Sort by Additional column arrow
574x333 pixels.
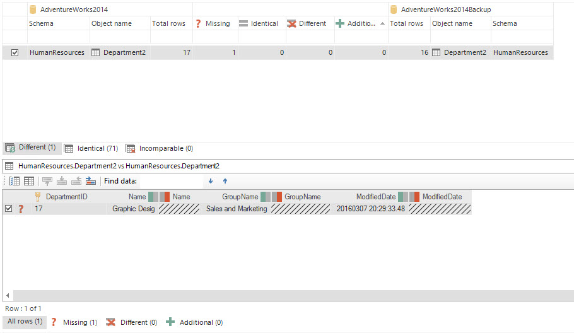382,23
